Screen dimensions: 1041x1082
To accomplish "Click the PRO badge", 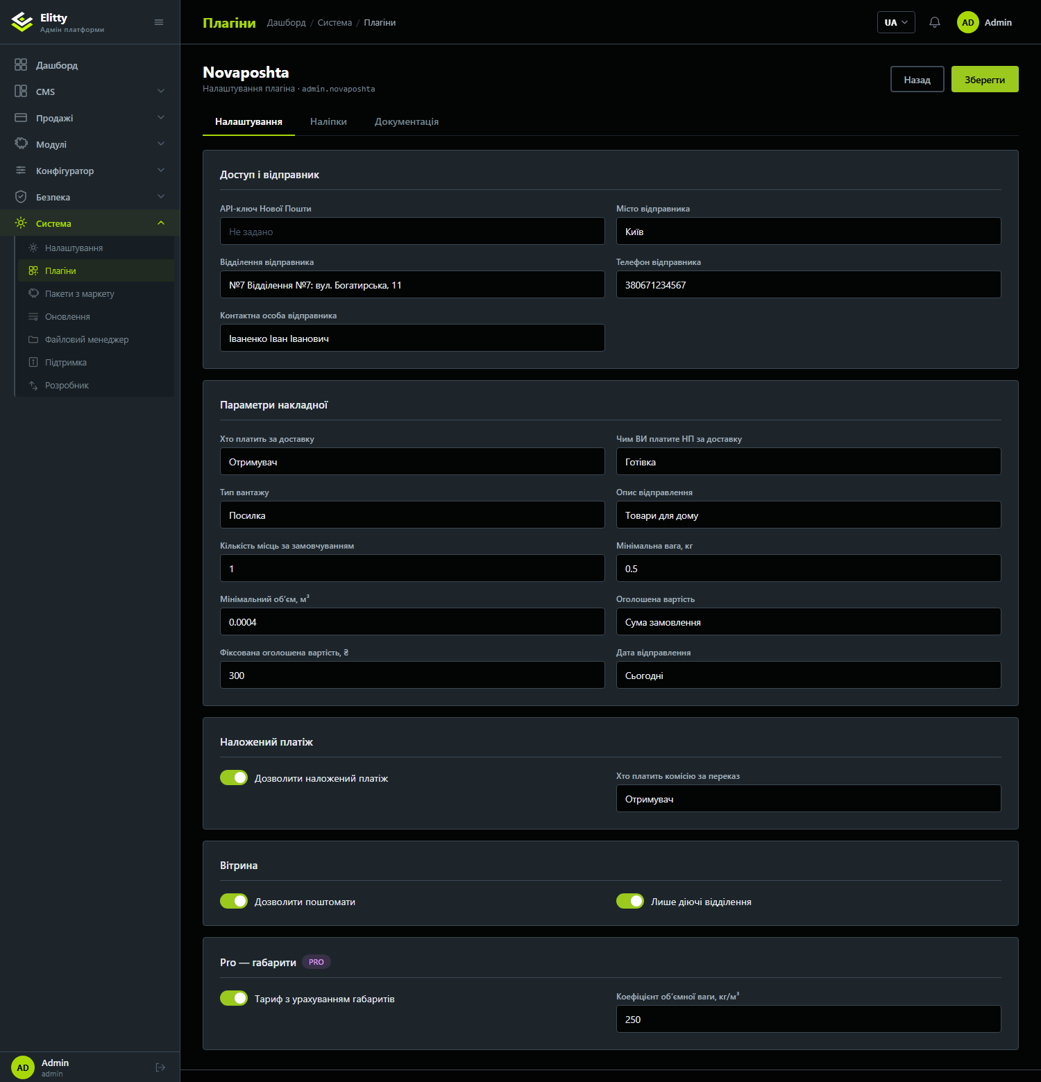I will click(316, 962).
